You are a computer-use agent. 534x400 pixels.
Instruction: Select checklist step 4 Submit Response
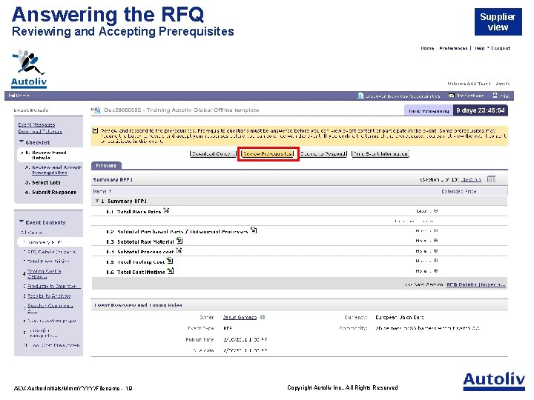[50, 192]
